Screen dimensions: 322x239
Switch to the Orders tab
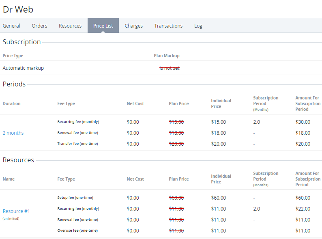(39, 26)
